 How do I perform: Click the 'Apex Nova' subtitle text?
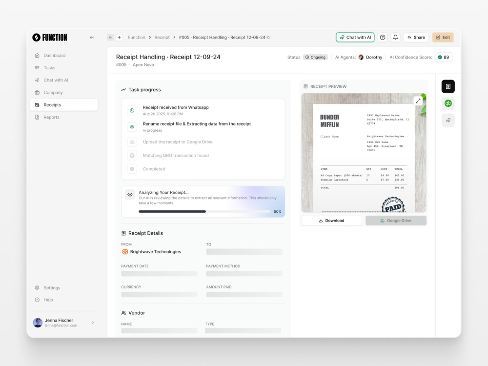143,65
